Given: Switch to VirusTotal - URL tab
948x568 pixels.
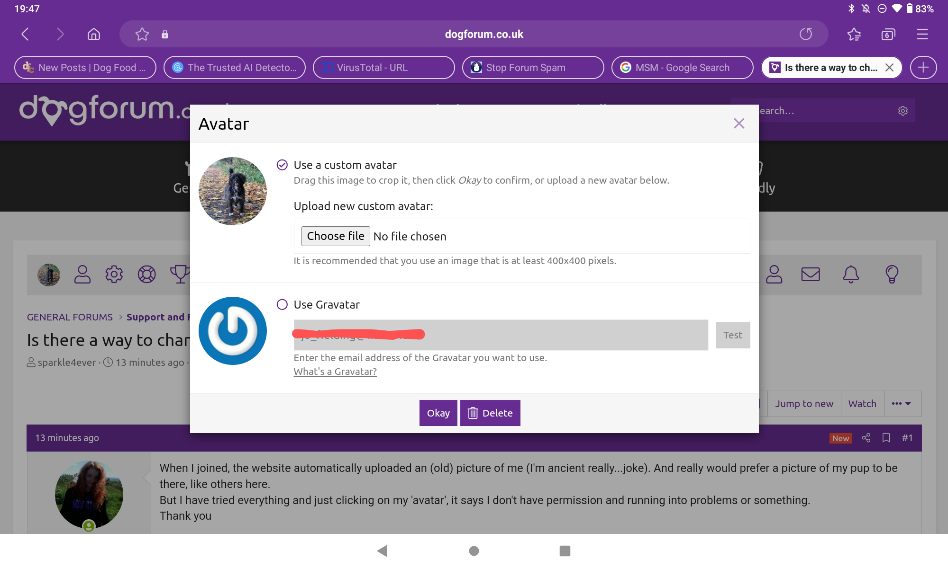Looking at the screenshot, I should point(384,67).
